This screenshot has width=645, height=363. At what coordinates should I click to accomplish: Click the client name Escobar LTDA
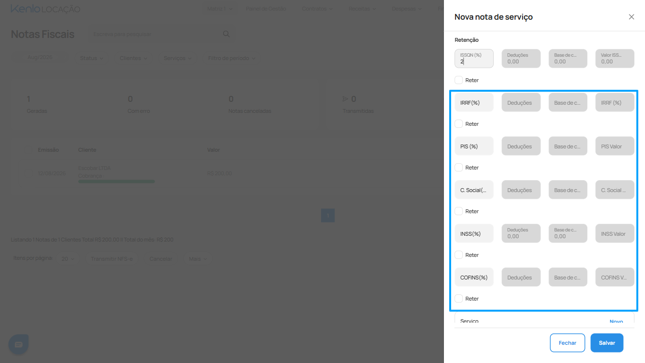[x=94, y=169]
